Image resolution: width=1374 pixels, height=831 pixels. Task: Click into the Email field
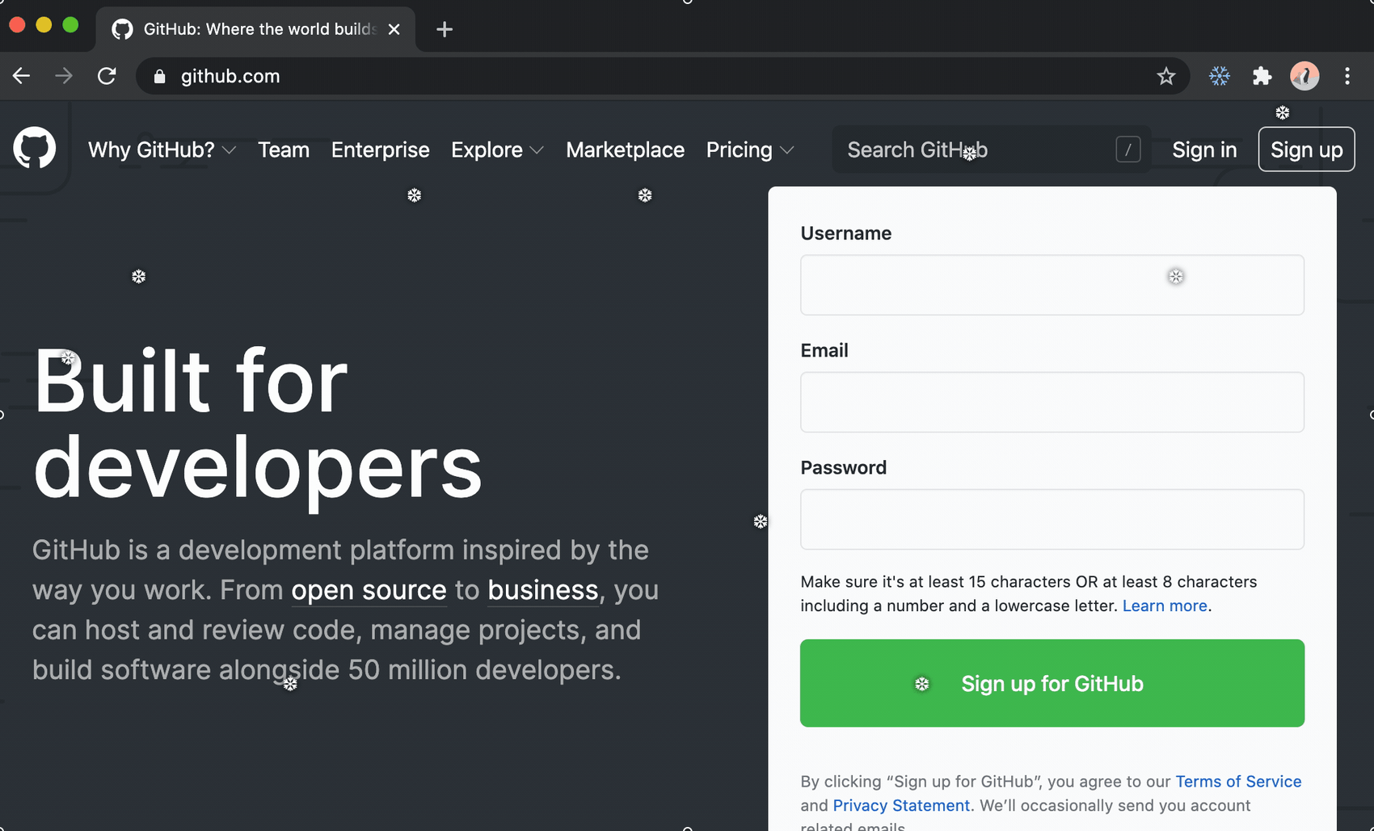tap(1052, 403)
